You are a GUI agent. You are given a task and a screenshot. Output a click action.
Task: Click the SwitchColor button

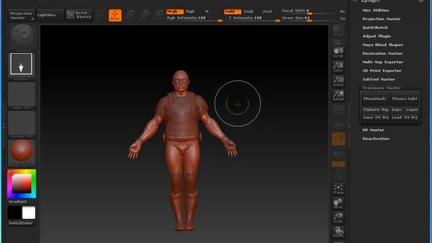21,223
